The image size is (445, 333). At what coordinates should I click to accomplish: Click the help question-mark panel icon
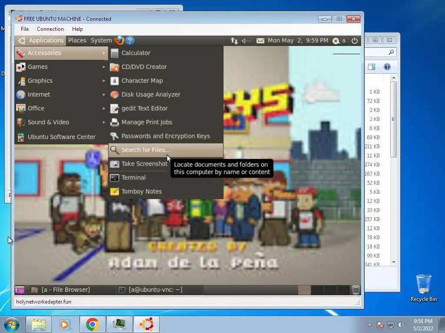[x=130, y=40]
